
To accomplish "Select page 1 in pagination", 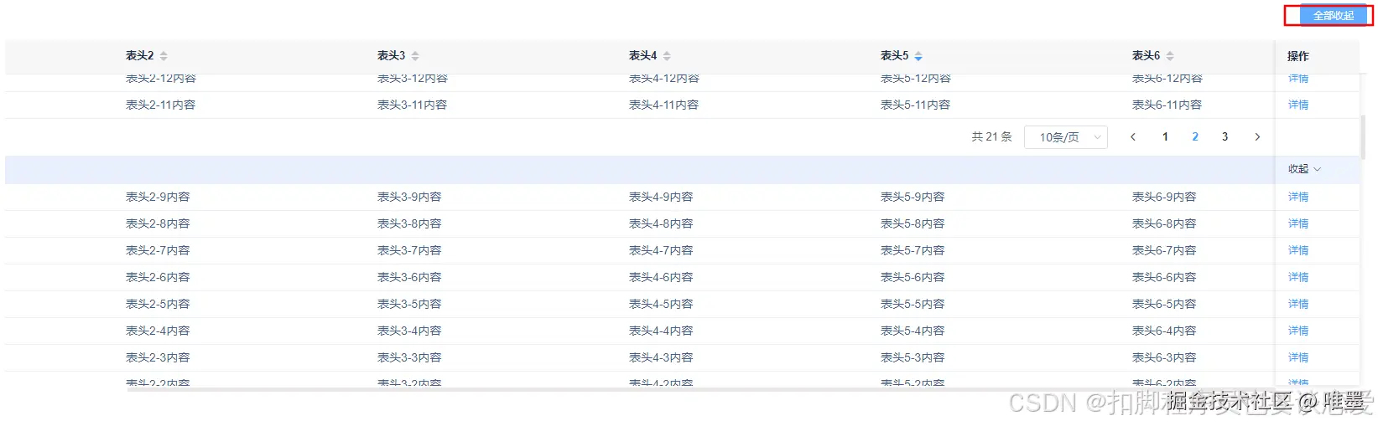I will pos(1165,137).
